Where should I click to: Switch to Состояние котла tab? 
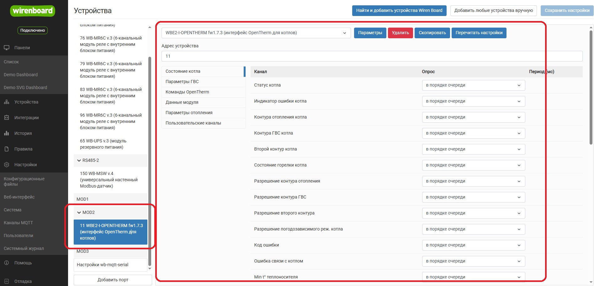(x=203, y=71)
